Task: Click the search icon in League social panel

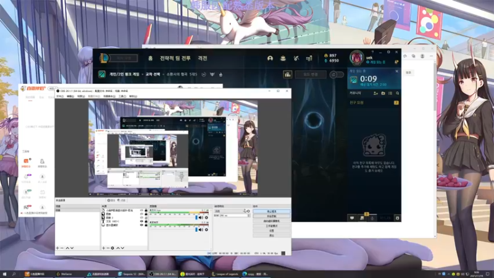Action: [x=397, y=93]
